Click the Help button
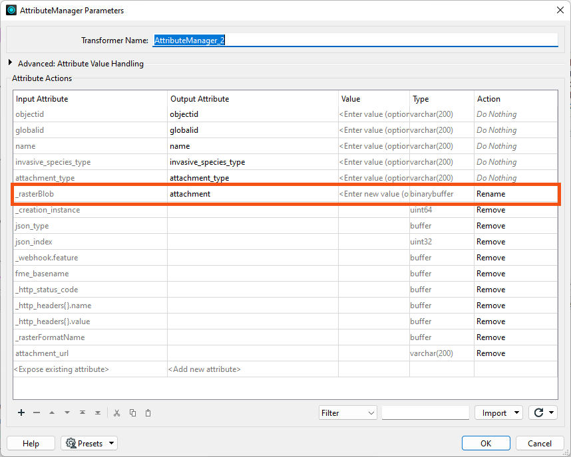571x457 pixels. tap(31, 443)
